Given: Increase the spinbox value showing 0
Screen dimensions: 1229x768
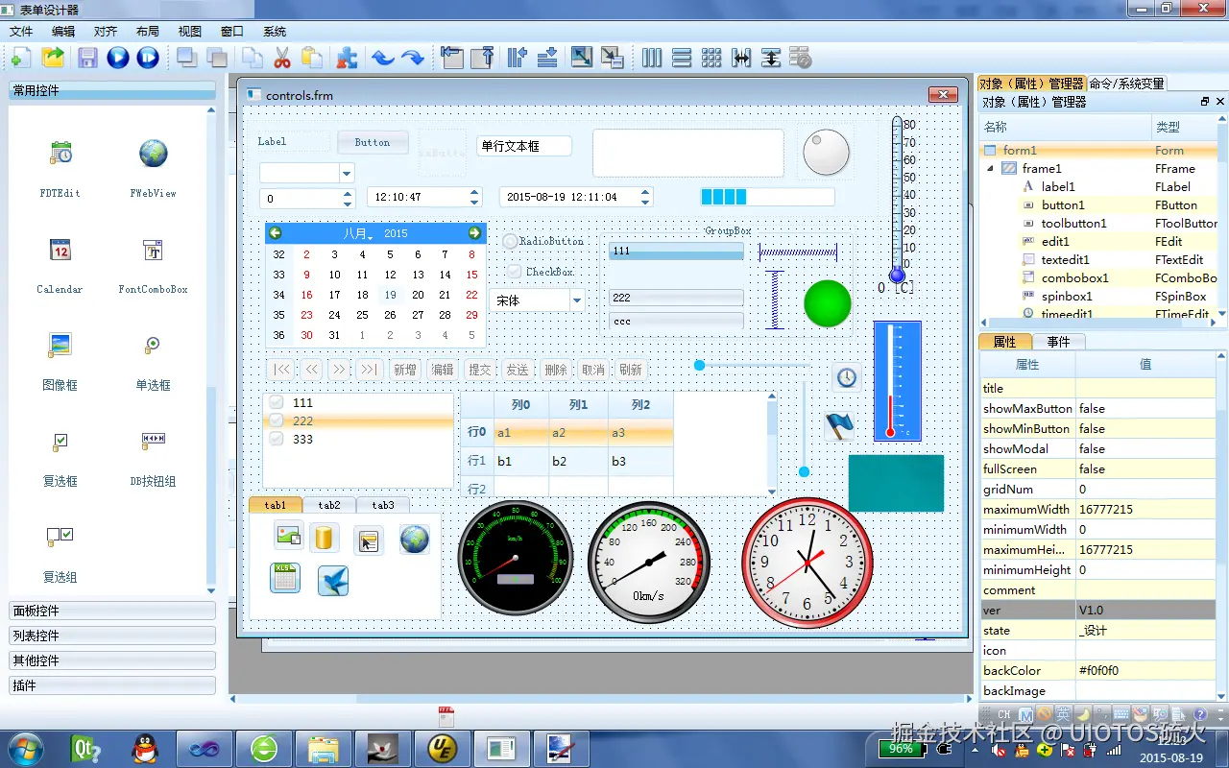Looking at the screenshot, I should point(348,194).
